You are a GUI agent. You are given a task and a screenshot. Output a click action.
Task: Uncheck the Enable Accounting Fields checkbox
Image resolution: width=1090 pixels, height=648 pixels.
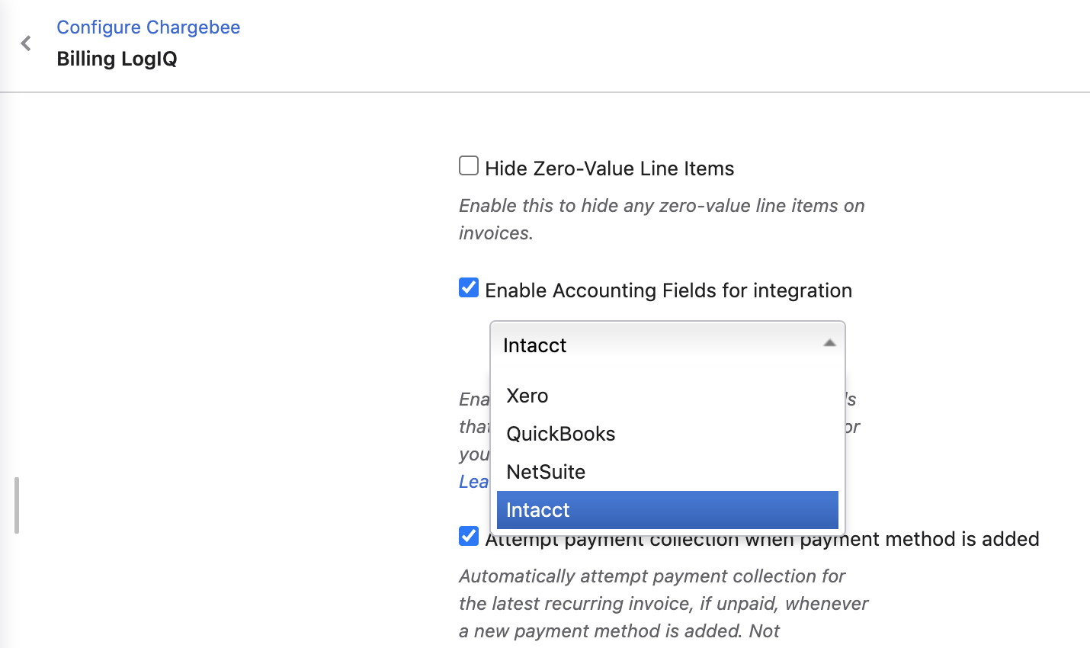(x=469, y=288)
